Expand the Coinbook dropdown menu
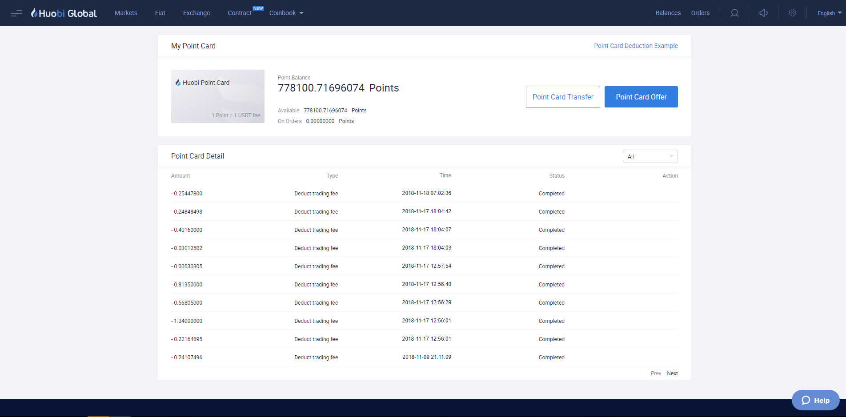The height and width of the screenshot is (417, 846). (x=286, y=13)
